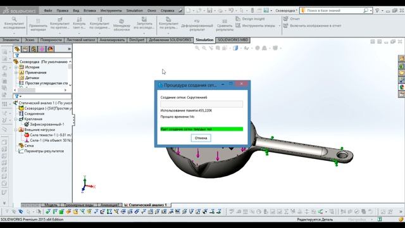The width and height of the screenshot is (405, 228).
Task: Open the Окно menu
Action: pos(152,11)
